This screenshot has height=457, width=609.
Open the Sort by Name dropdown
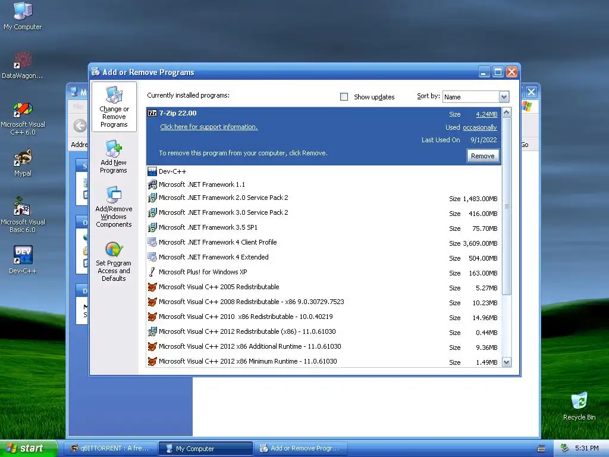point(504,97)
